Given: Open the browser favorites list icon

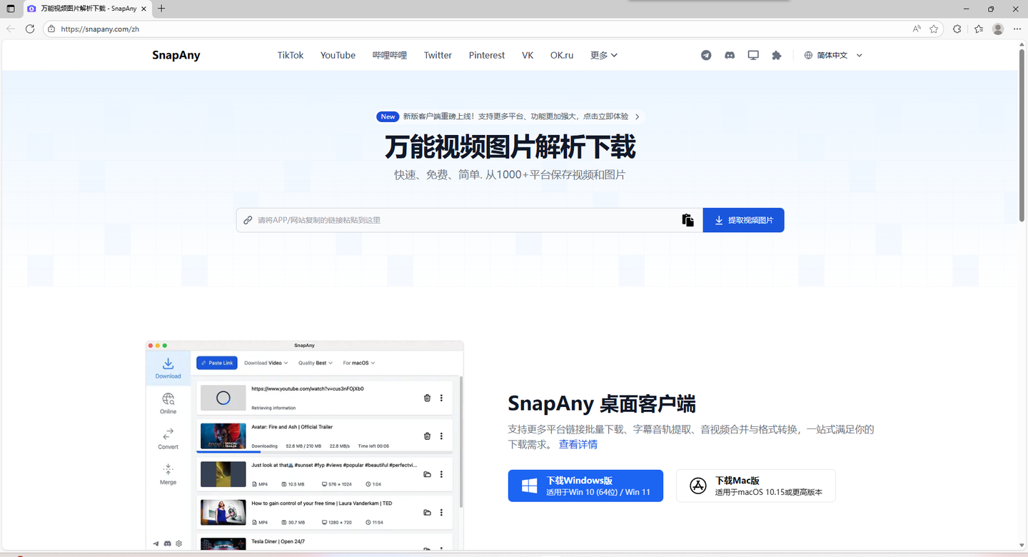Looking at the screenshot, I should (978, 29).
